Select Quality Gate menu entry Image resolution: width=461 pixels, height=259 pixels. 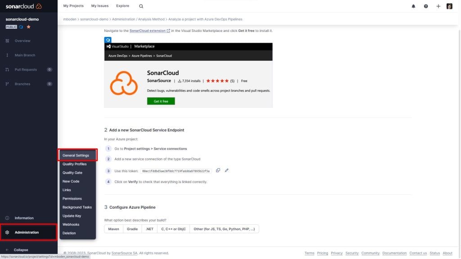(x=77, y=173)
